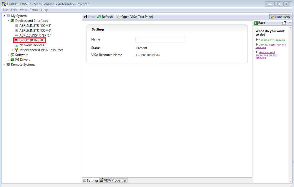Click the Name input field
294x187 pixels.
pos(160,40)
